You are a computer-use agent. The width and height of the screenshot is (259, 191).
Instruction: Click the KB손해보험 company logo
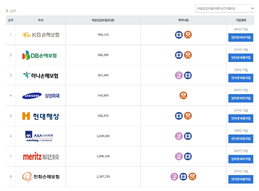41,35
